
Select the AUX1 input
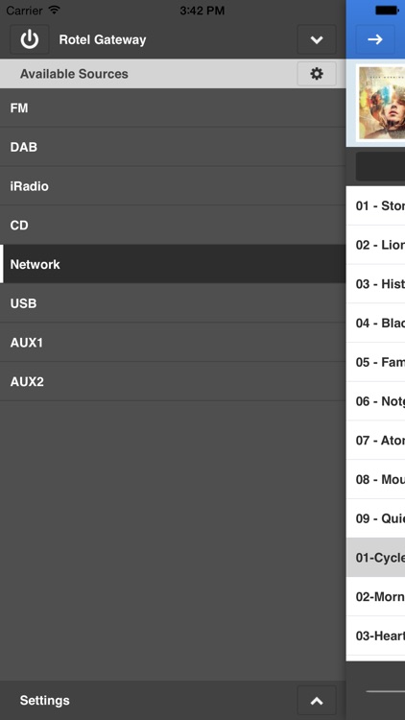pos(173,342)
